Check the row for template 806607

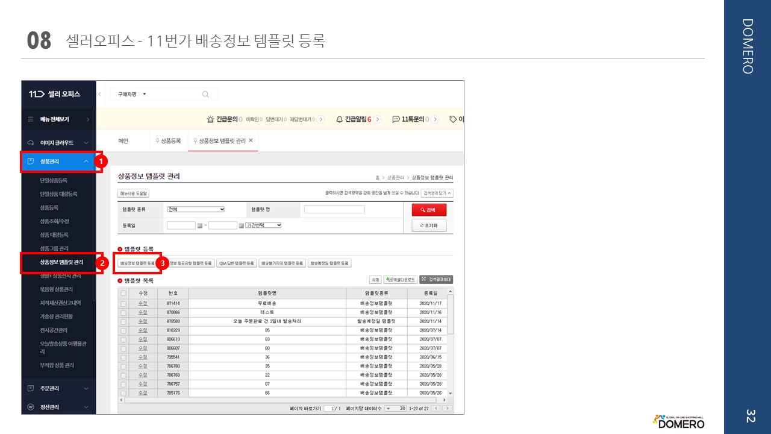(123, 348)
